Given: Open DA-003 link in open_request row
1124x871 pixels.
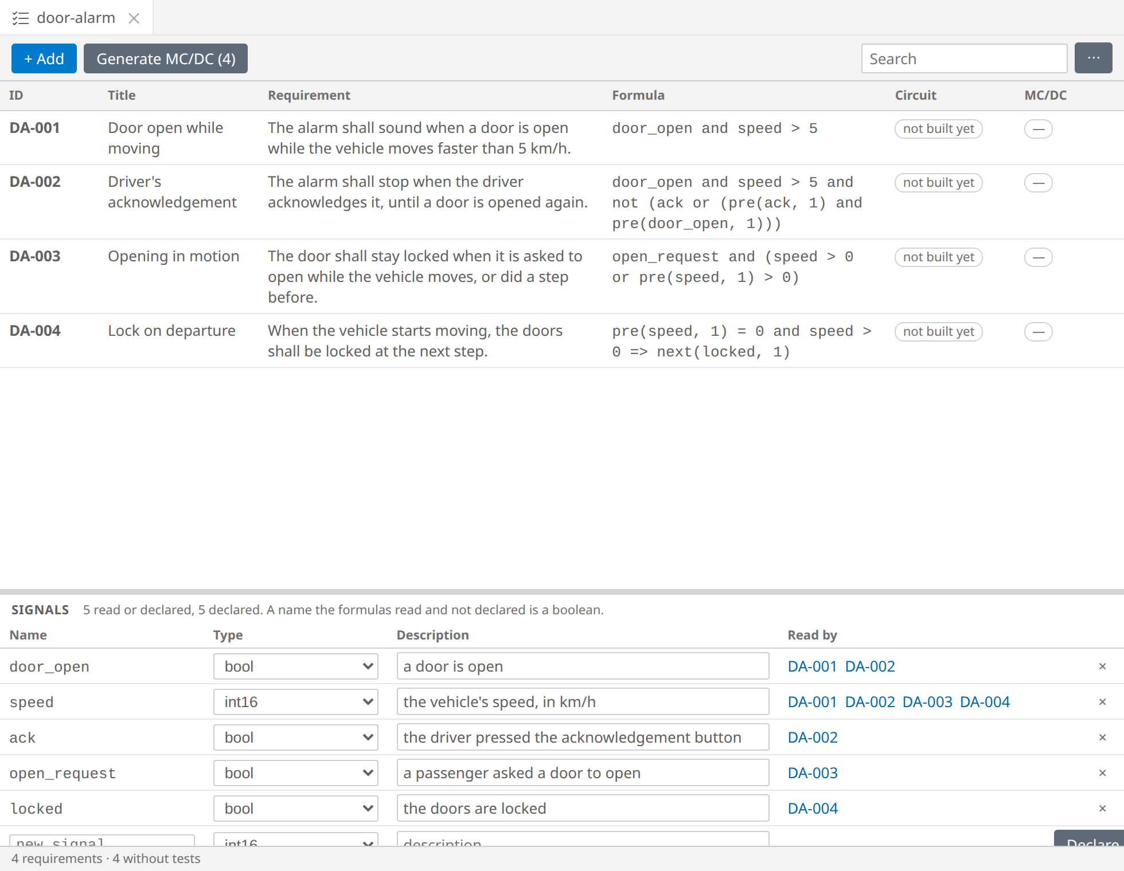Looking at the screenshot, I should click(x=813, y=773).
